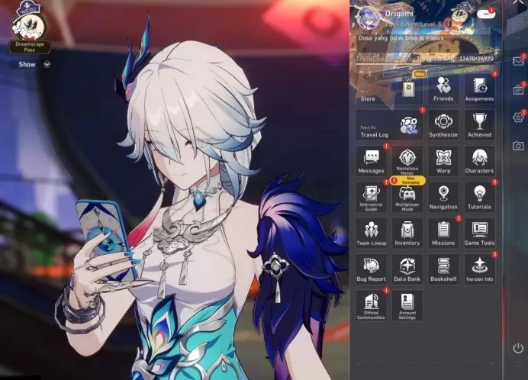Open Tutorials
528x380 pixels.
point(479,198)
